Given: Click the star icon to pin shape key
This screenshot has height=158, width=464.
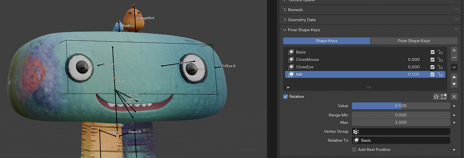Looking at the screenshot, I should 436,97.
